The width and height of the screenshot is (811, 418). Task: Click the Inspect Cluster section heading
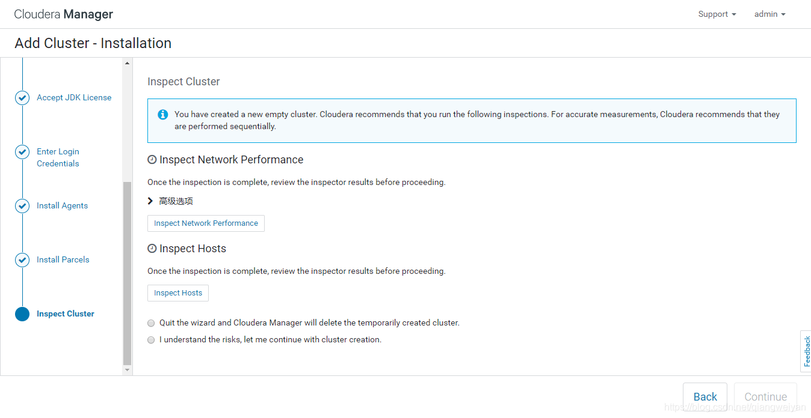point(183,82)
